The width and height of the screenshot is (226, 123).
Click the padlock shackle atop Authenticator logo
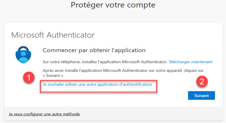pos(23,49)
